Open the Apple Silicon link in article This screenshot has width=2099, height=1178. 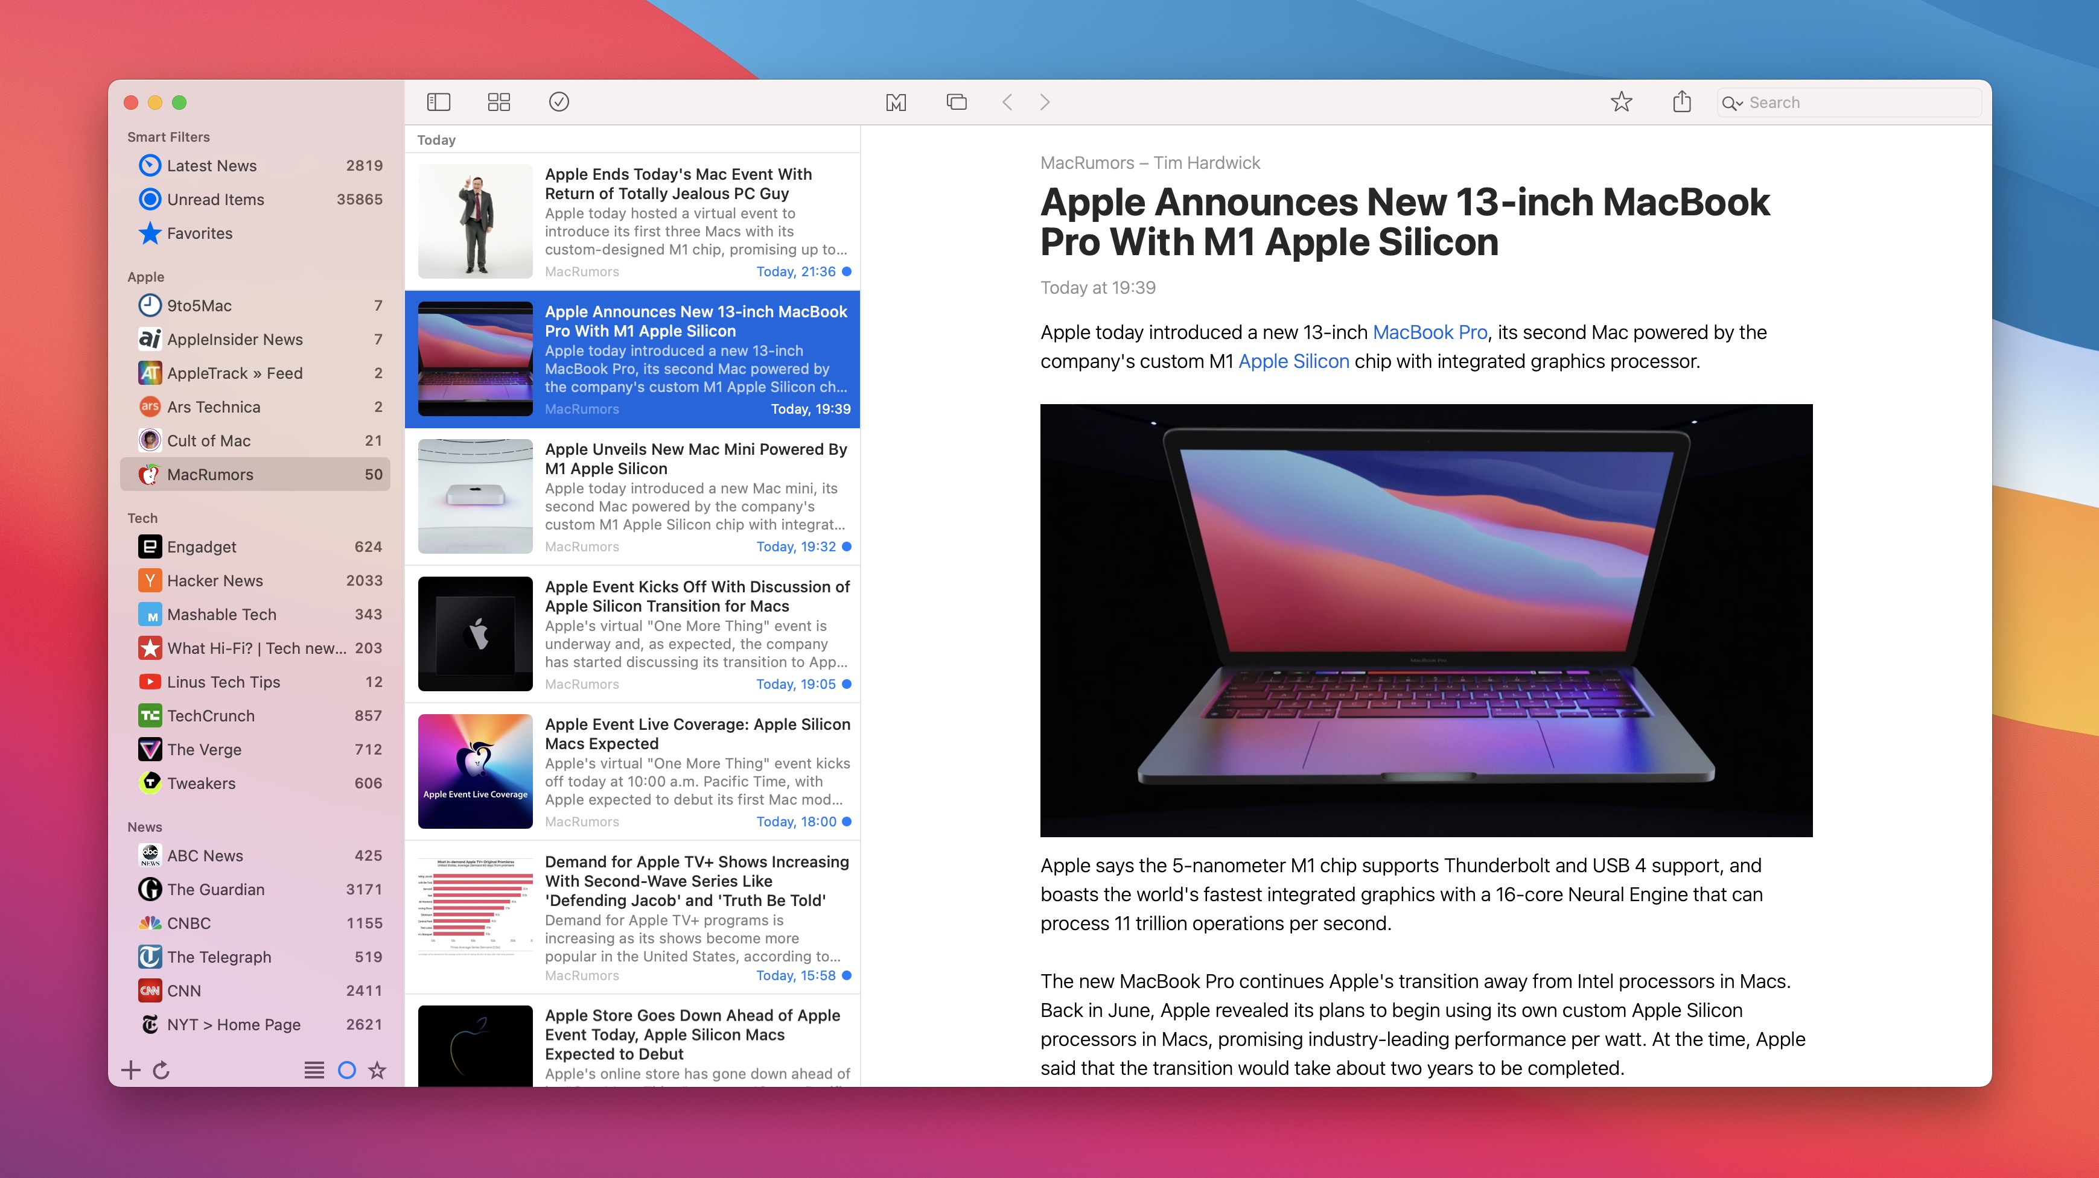click(1294, 361)
